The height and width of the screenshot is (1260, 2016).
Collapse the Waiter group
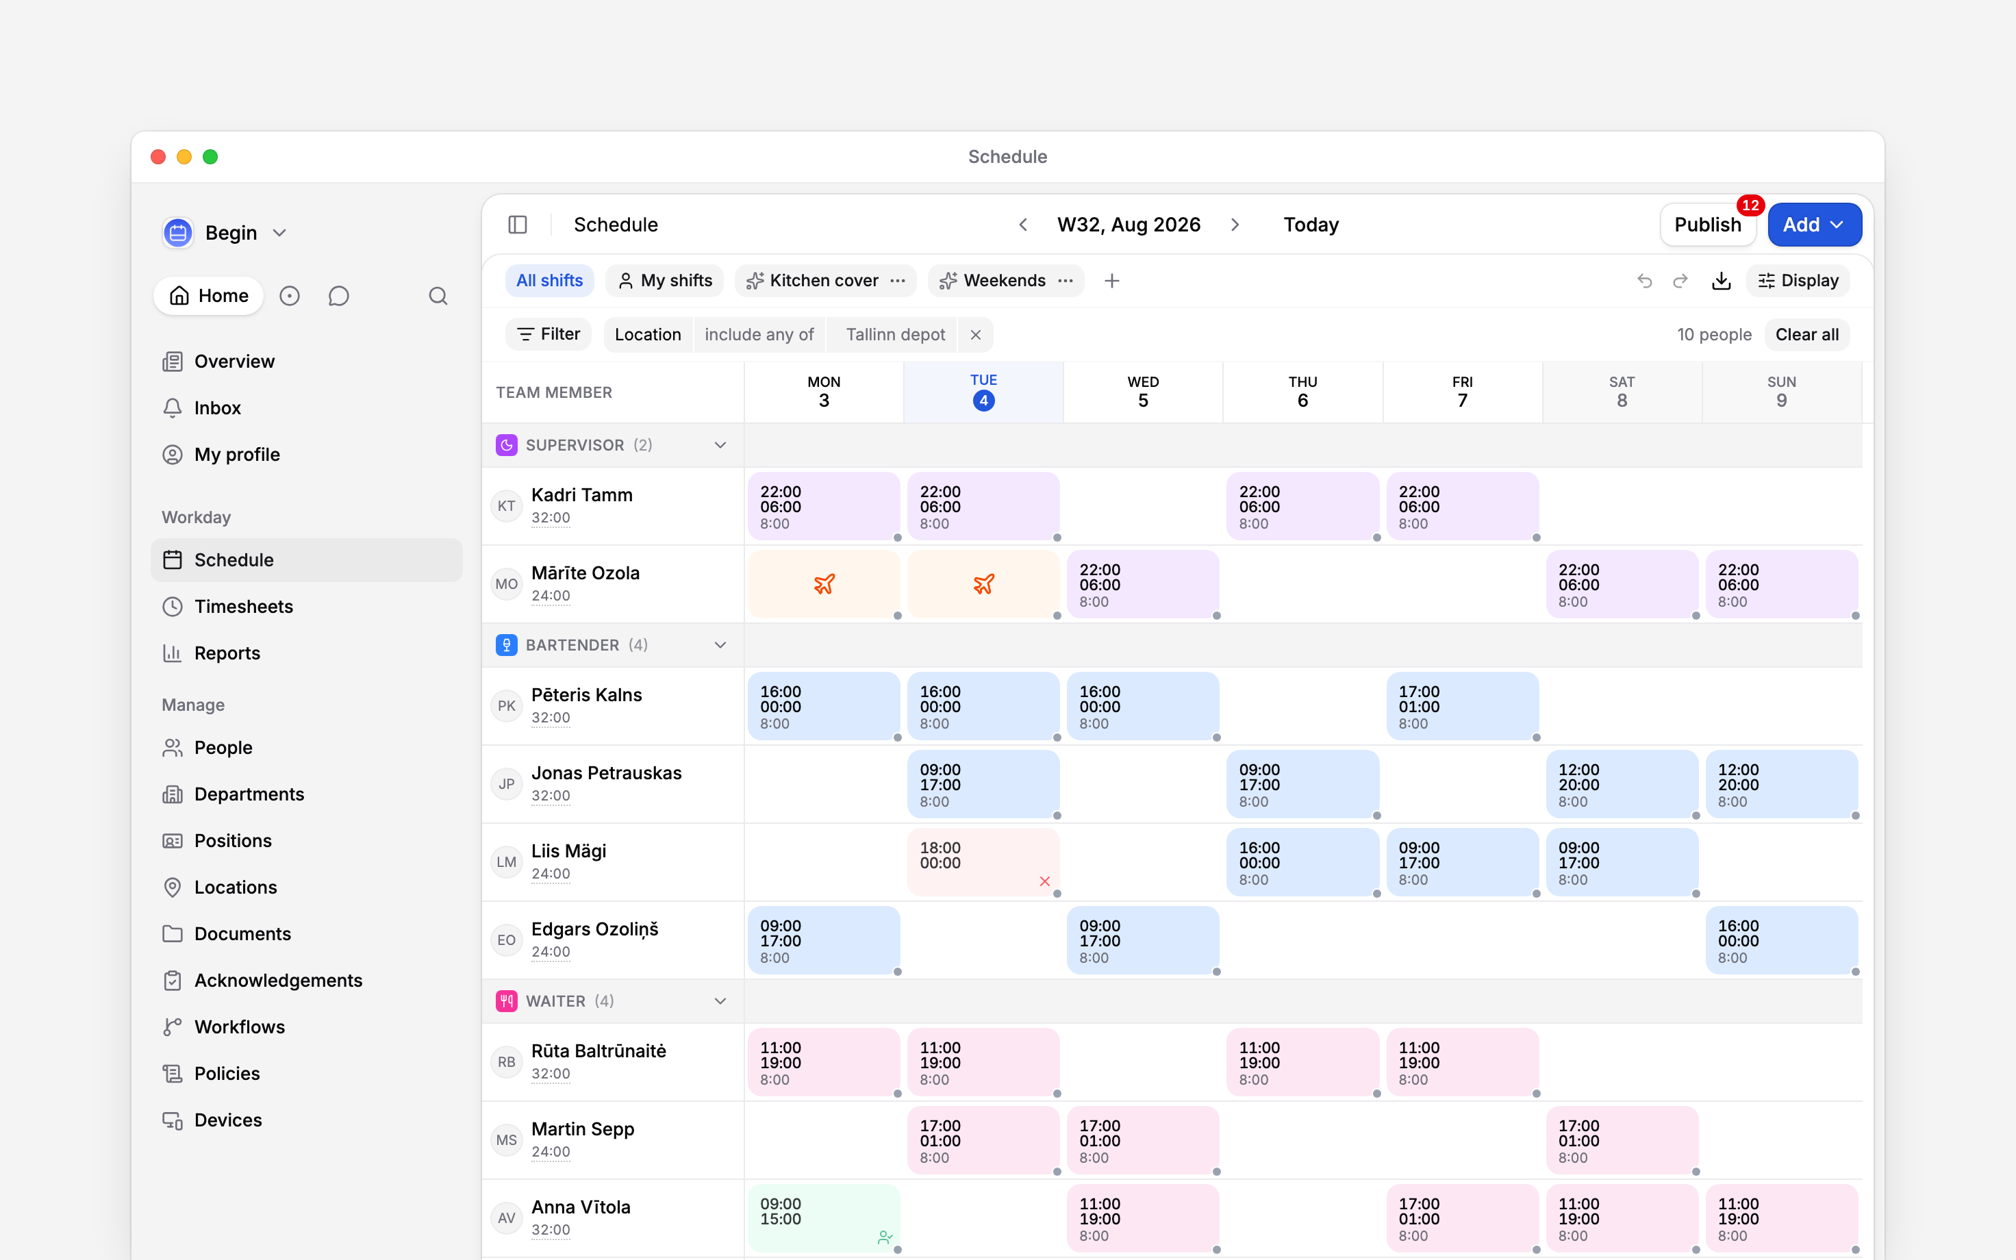click(x=720, y=1001)
